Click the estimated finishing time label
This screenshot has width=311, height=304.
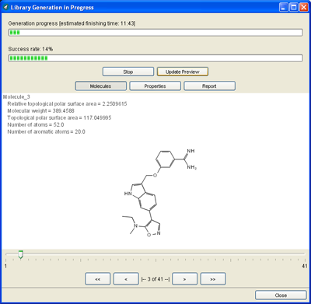[x=72, y=23]
